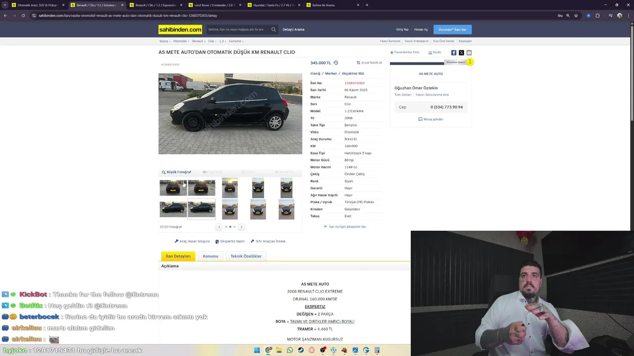Open Araç Hasar Sorgula tool

point(192,241)
